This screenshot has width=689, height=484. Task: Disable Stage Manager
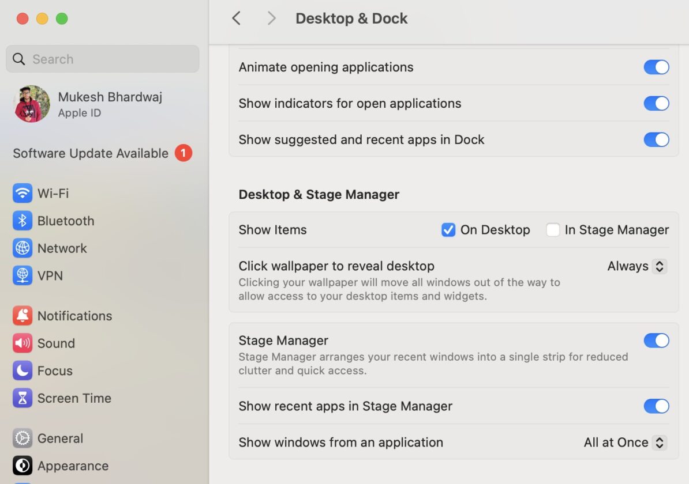click(x=656, y=341)
